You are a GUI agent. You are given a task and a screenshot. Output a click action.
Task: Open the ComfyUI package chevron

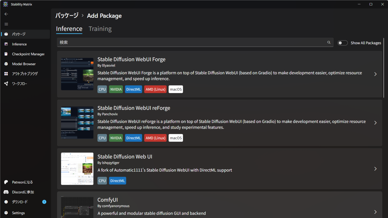tap(375, 212)
